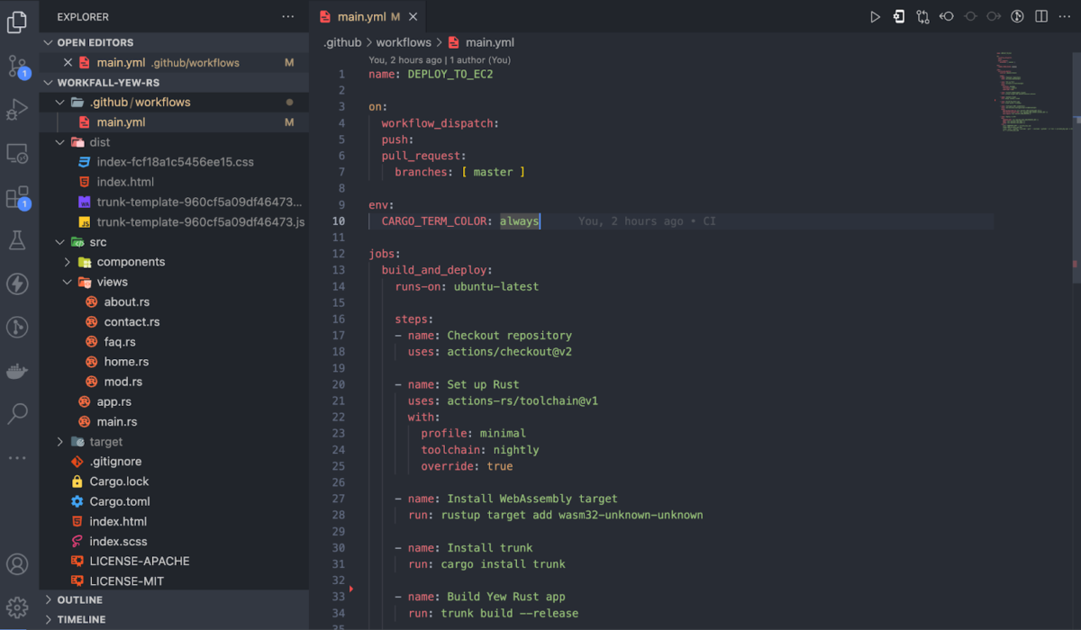
Task: Open the Source Control view
Action: tap(18, 66)
